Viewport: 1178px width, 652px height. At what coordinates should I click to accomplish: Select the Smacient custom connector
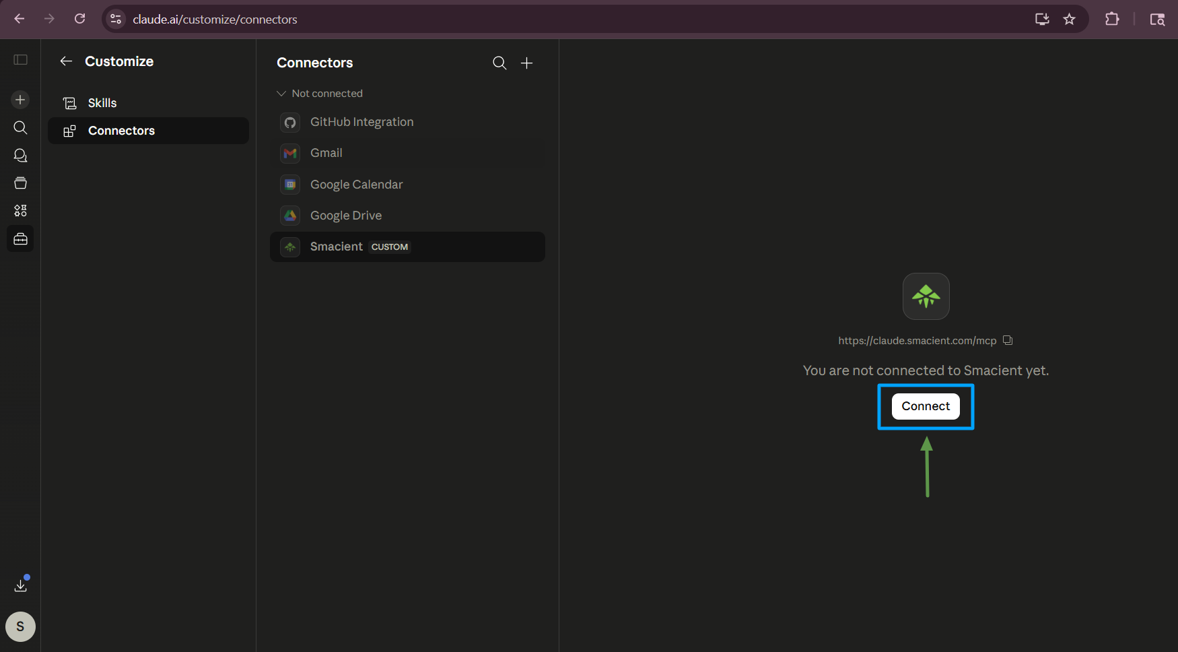click(x=407, y=247)
